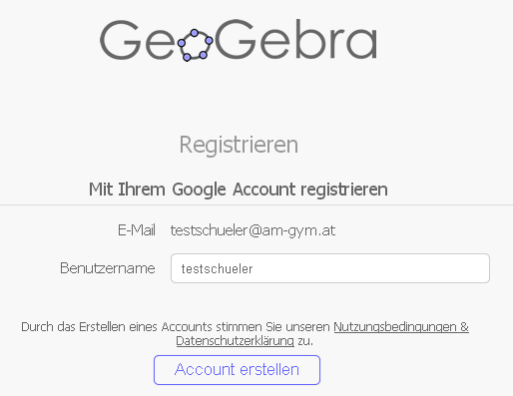Screen dimensions: 513x396
Task: Open the "Datenschutzerklärung" privacy link
Action: (235, 341)
